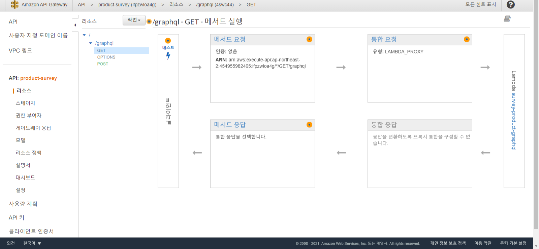This screenshot has height=249, width=539.
Task: Open 이용 약관 footer link
Action: coord(483,243)
